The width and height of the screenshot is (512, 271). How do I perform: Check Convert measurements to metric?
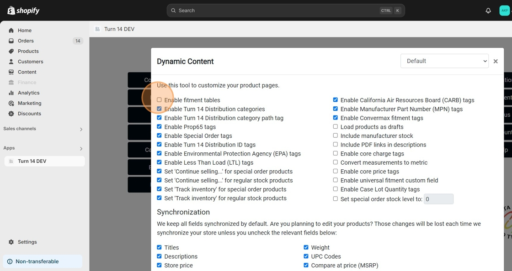click(x=336, y=162)
